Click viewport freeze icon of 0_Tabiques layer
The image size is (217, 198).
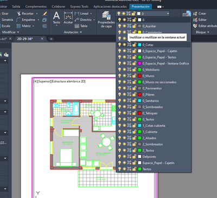click(129, 113)
